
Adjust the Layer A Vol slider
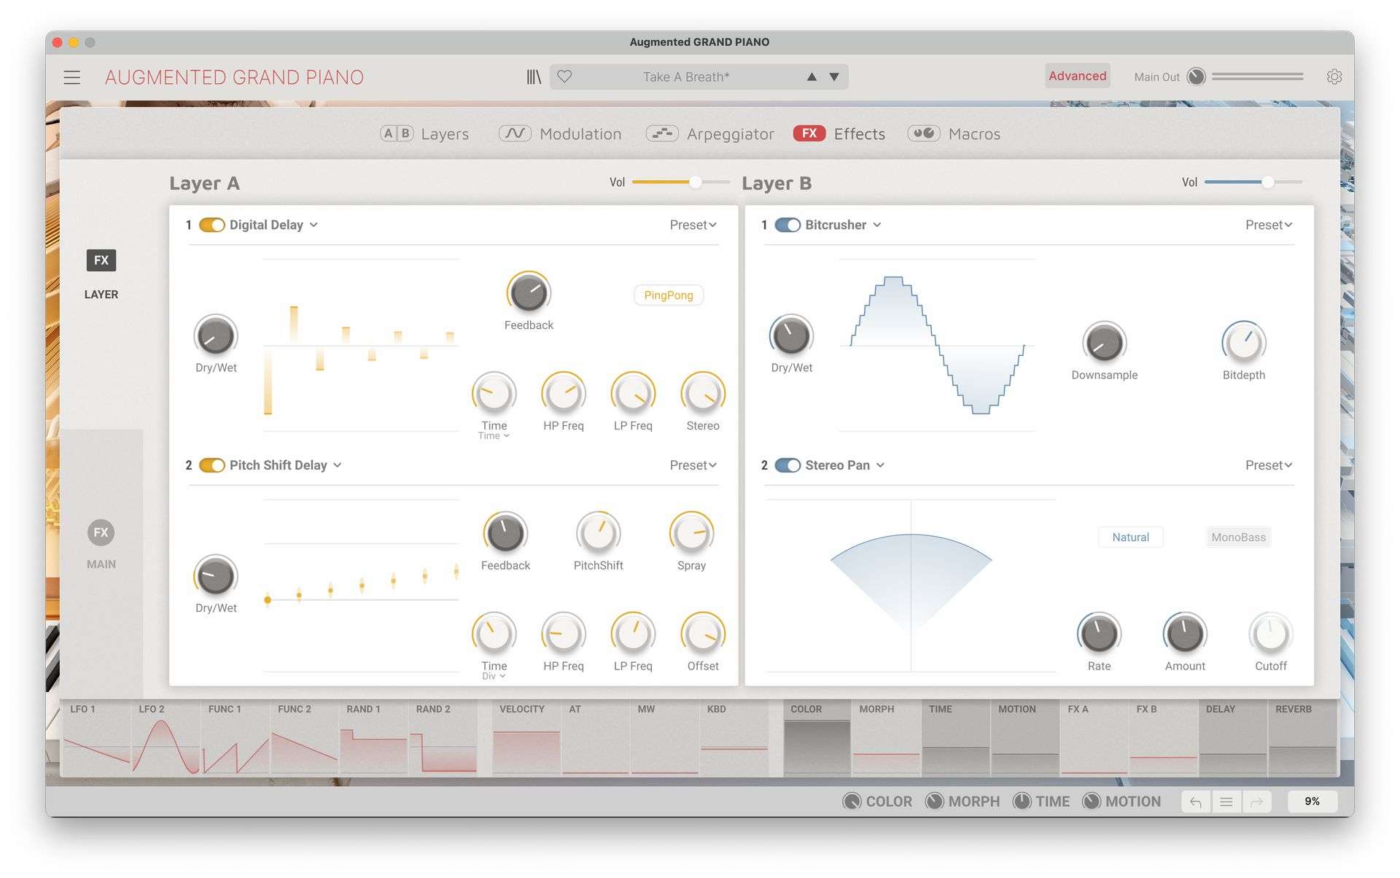[x=680, y=182]
